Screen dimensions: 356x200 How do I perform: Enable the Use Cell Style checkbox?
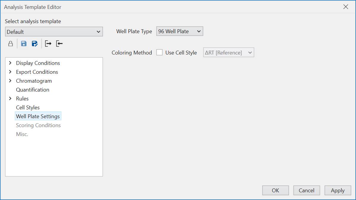click(x=160, y=53)
